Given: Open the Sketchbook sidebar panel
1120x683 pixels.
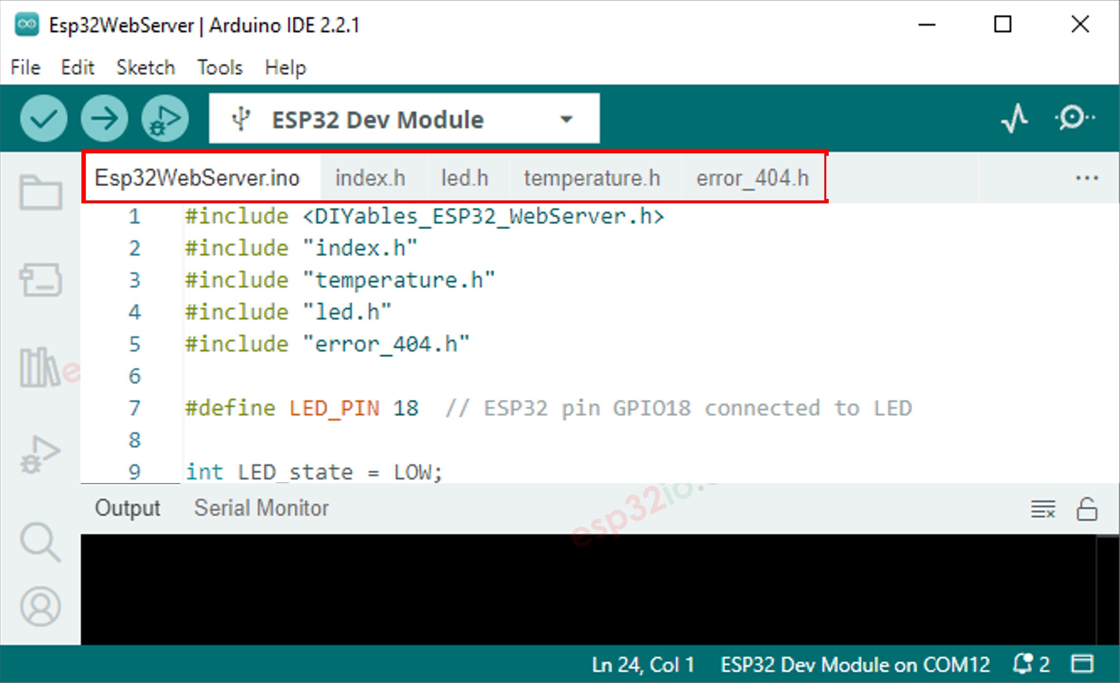Looking at the screenshot, I should [x=42, y=192].
